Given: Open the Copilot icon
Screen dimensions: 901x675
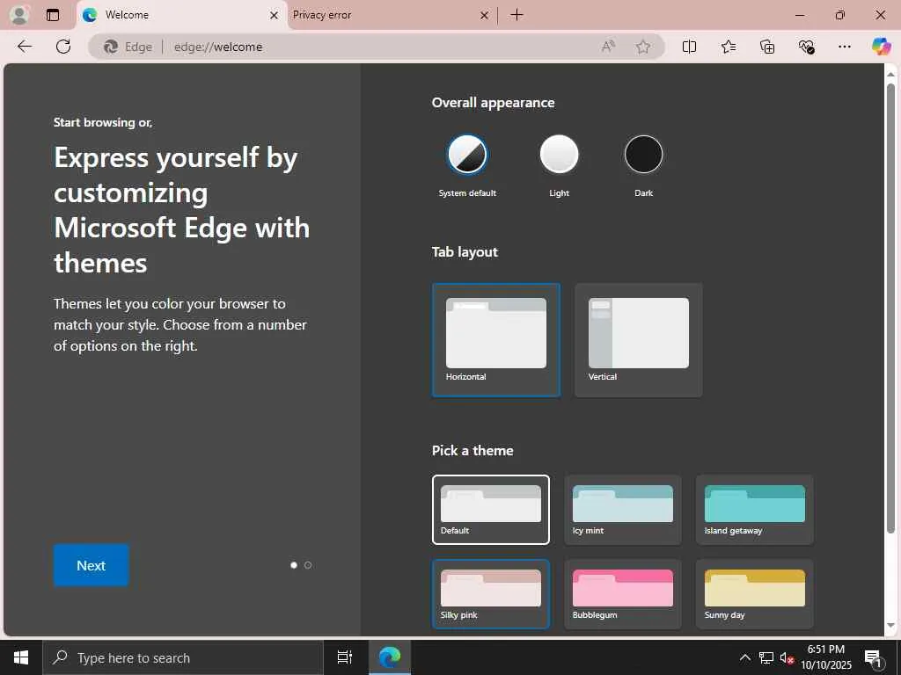Looking at the screenshot, I should click(x=881, y=47).
